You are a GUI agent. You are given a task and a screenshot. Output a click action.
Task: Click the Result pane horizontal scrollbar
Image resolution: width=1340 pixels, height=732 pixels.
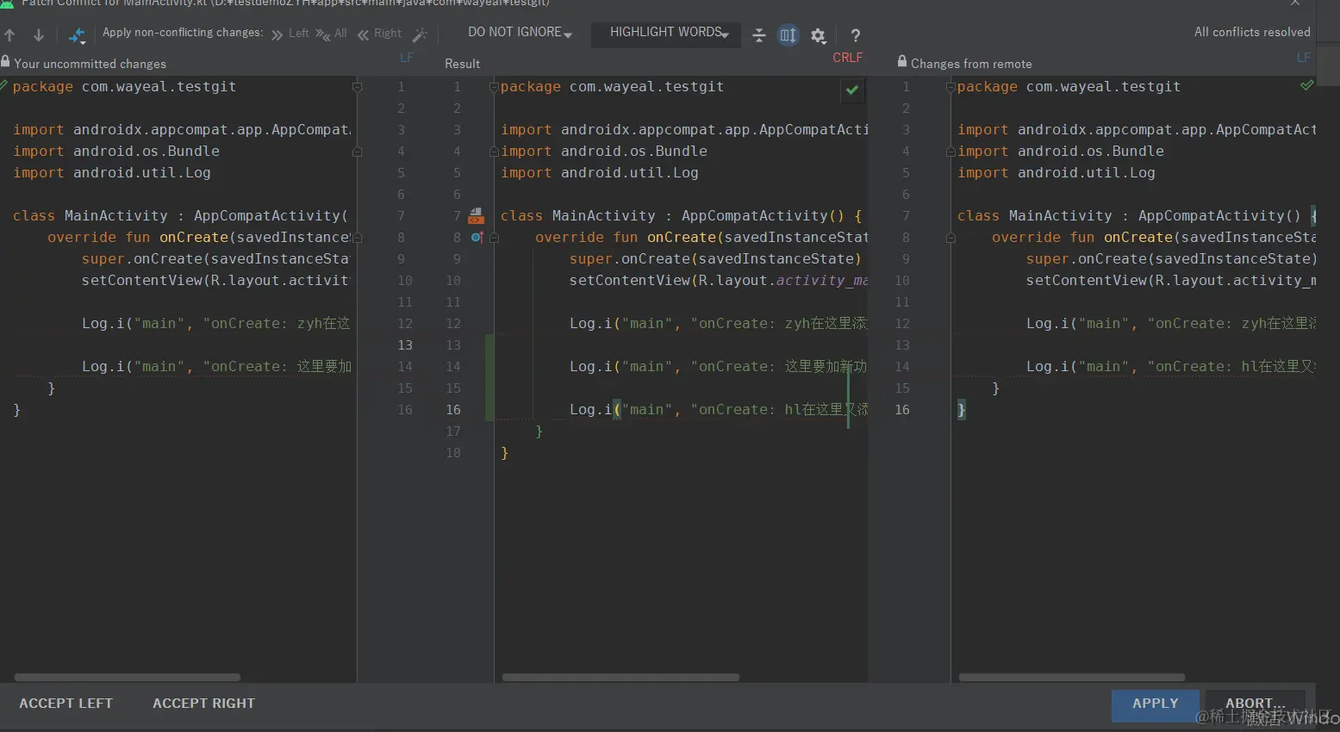click(620, 678)
